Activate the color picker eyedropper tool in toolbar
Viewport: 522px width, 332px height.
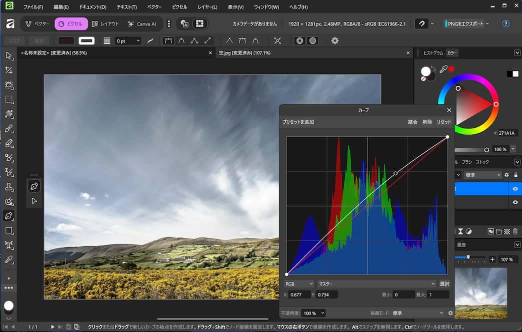[x=8, y=260]
